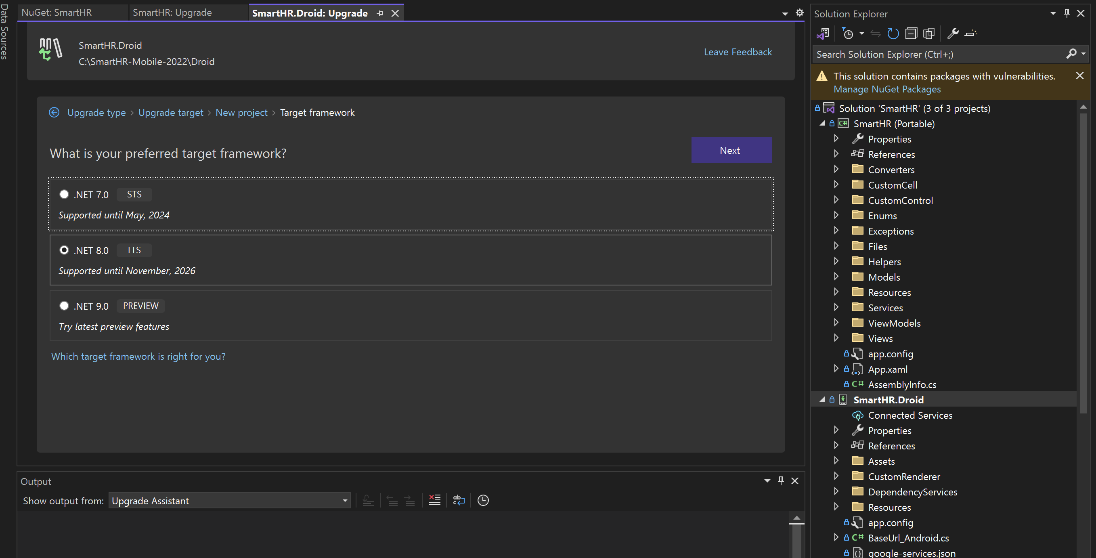Expand the App.xaml node
The width and height of the screenshot is (1096, 558).
pos(836,369)
